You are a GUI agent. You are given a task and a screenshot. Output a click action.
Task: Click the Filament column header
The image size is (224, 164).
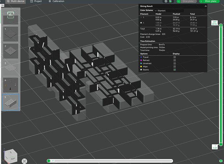[144, 14]
